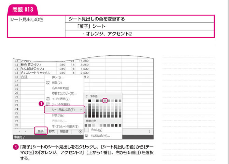Click the delete icon beside 削除(D)
229x164 pixels.
(x=48, y=83)
